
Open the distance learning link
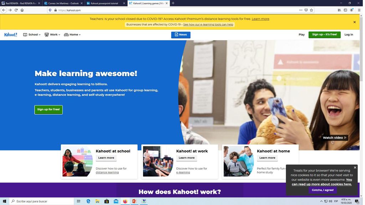click(x=107, y=173)
